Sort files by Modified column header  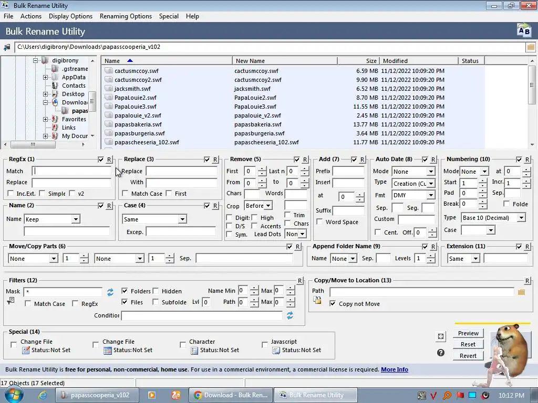point(419,61)
